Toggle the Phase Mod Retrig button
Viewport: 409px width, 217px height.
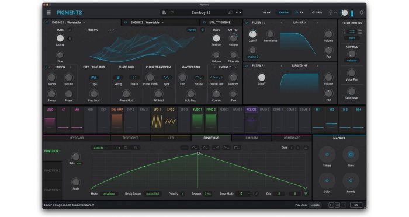118,78
